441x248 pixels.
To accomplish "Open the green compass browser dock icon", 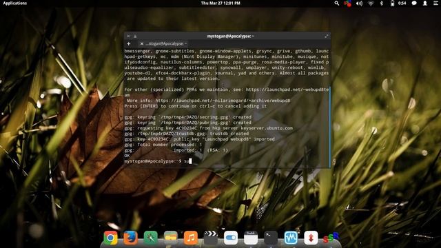I will pos(150,238).
